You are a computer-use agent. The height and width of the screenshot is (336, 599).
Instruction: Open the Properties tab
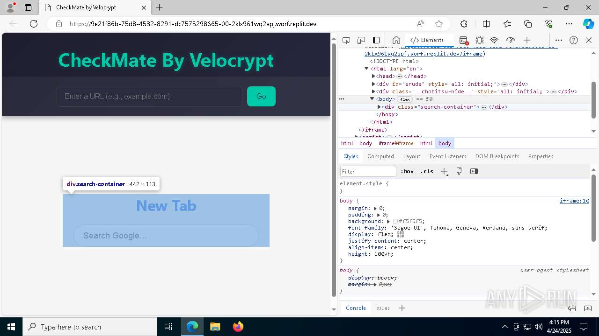point(541,156)
